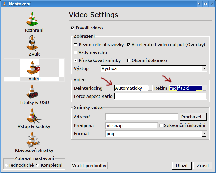Toggle the Povolit video checkbox
216x173 pixels.
click(x=73, y=28)
